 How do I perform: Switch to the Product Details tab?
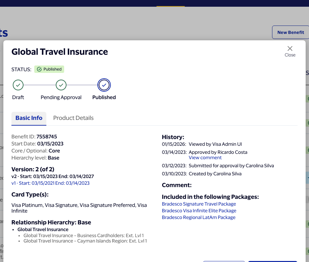[73, 118]
